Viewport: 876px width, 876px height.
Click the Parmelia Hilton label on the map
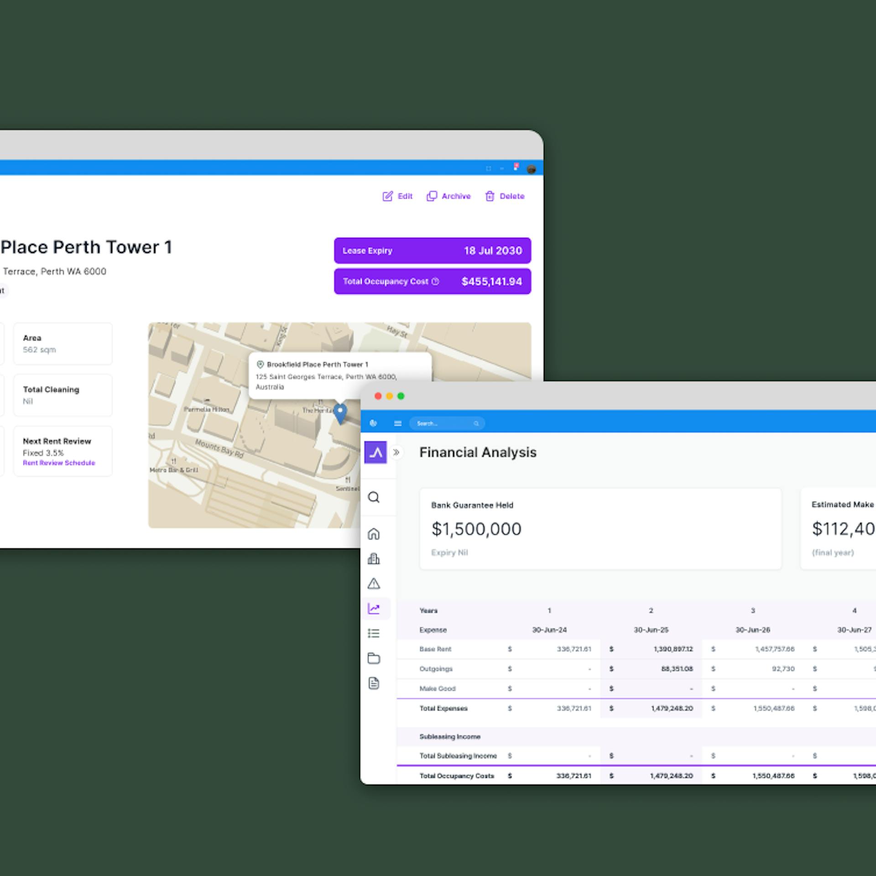click(207, 409)
